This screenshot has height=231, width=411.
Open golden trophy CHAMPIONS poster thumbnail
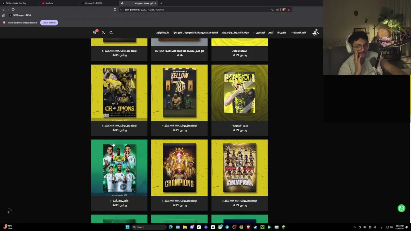click(179, 167)
